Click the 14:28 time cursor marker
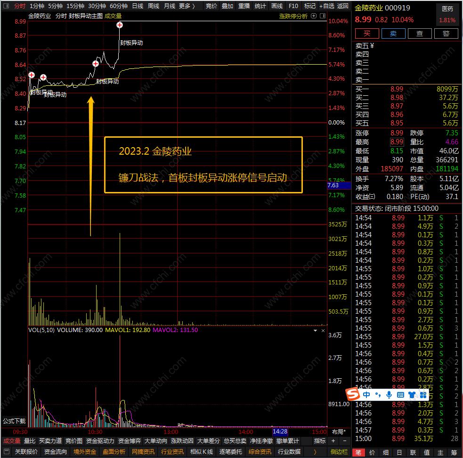The width and height of the screenshot is (463, 458). tap(280, 432)
